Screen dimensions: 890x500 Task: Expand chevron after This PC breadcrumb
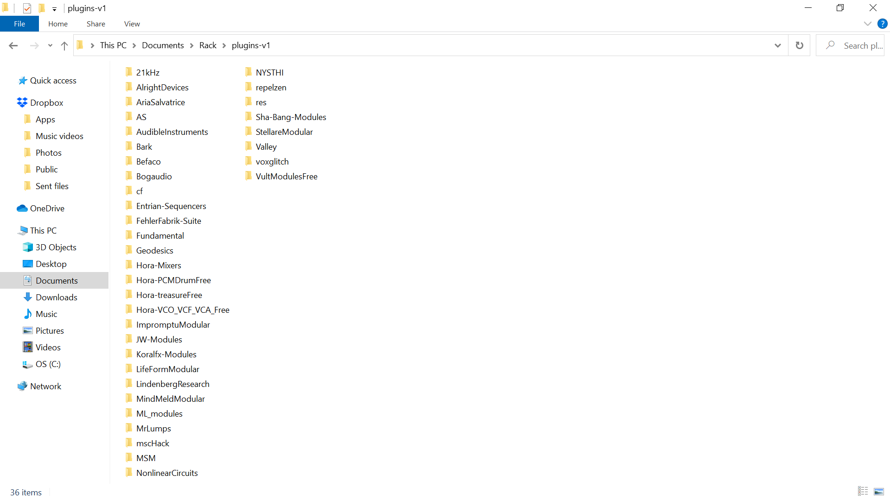click(134, 45)
